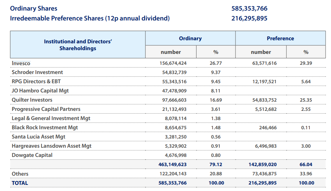Click Hargreaves Lansdown Asset Mgt label
The width and height of the screenshot is (331, 191).
coord(51,146)
